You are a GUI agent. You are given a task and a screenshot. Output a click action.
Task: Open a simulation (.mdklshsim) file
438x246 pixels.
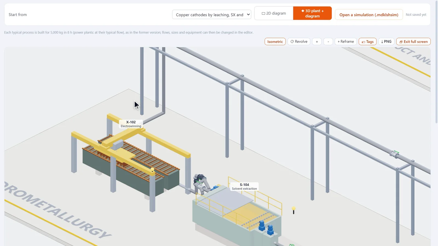tap(369, 14)
